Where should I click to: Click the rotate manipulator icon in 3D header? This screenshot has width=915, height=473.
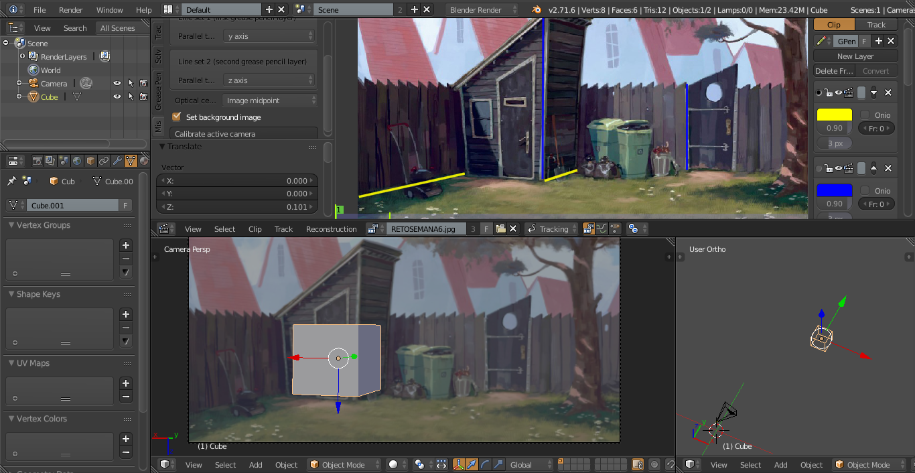tap(484, 464)
